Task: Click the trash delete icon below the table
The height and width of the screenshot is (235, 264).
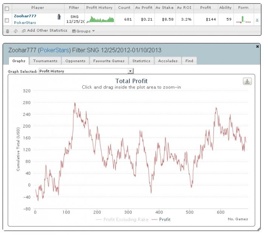Action: click(8, 31)
